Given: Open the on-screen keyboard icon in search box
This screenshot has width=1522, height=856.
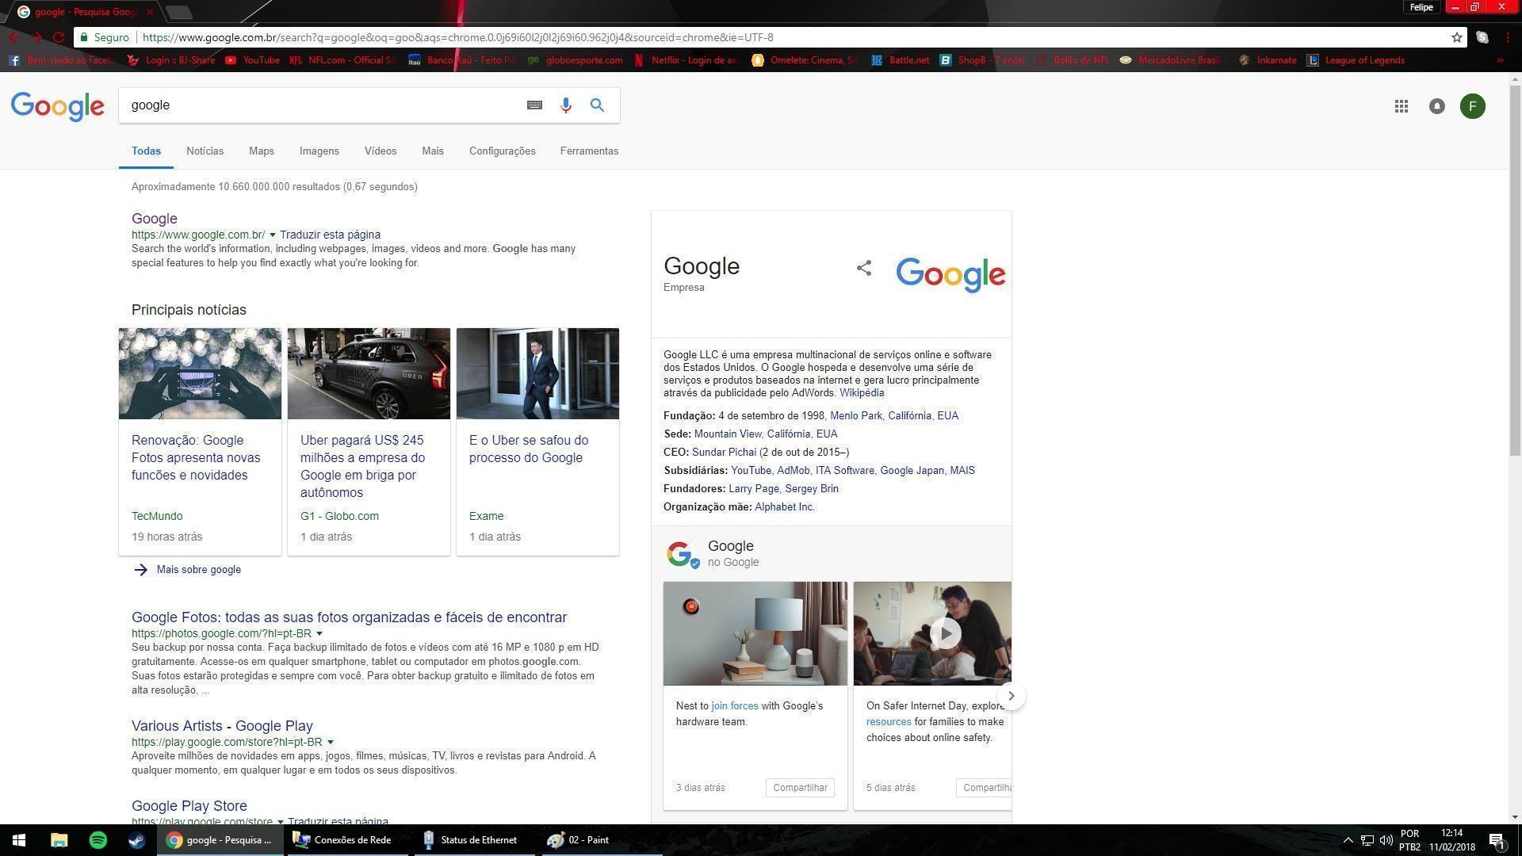Looking at the screenshot, I should click(x=534, y=105).
